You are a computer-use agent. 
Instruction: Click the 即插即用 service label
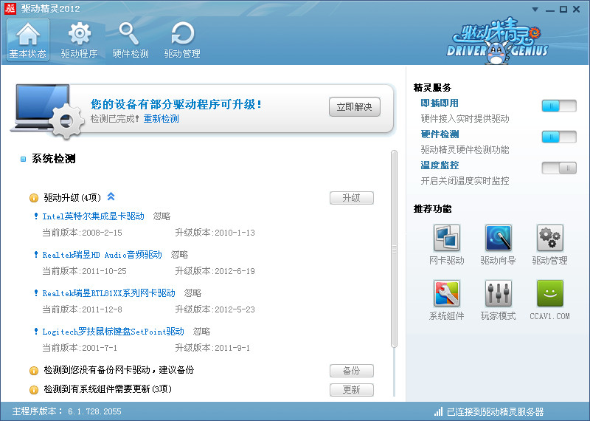point(440,103)
